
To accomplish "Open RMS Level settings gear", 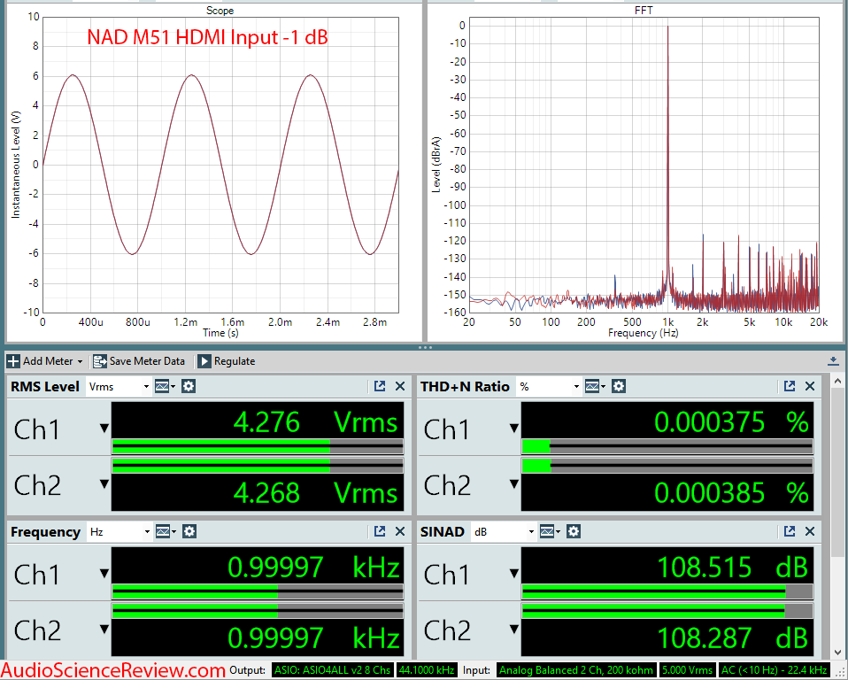I will (x=189, y=386).
